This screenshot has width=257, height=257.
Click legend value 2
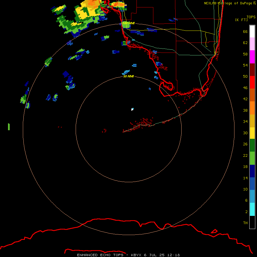click(x=246, y=212)
